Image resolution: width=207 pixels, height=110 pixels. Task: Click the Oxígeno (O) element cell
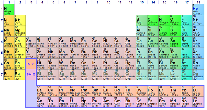tap(175, 20)
